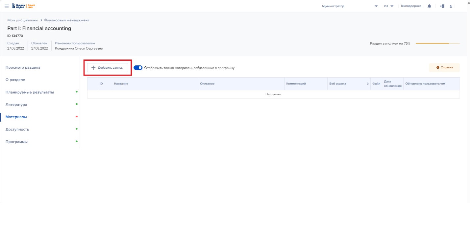The width and height of the screenshot is (470, 233).
Task: Click the plus icon of Добавить запись
Action: (x=93, y=68)
